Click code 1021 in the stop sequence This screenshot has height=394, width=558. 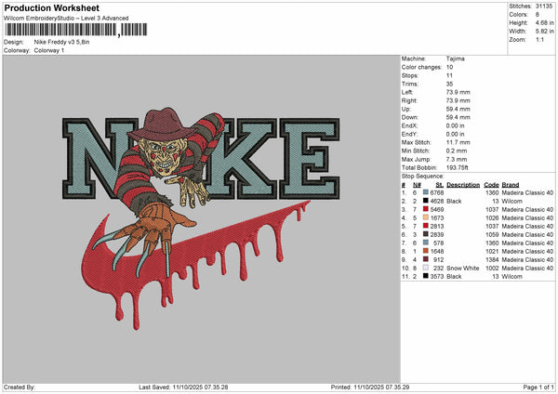[x=492, y=251]
